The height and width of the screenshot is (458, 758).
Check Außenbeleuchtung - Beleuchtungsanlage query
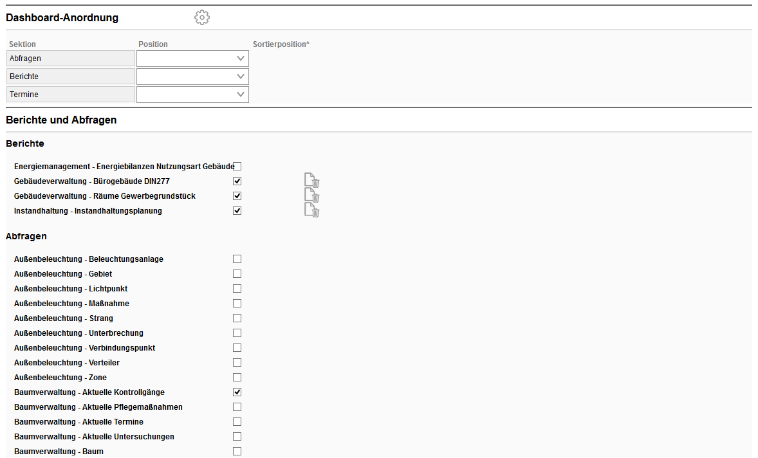(x=237, y=259)
